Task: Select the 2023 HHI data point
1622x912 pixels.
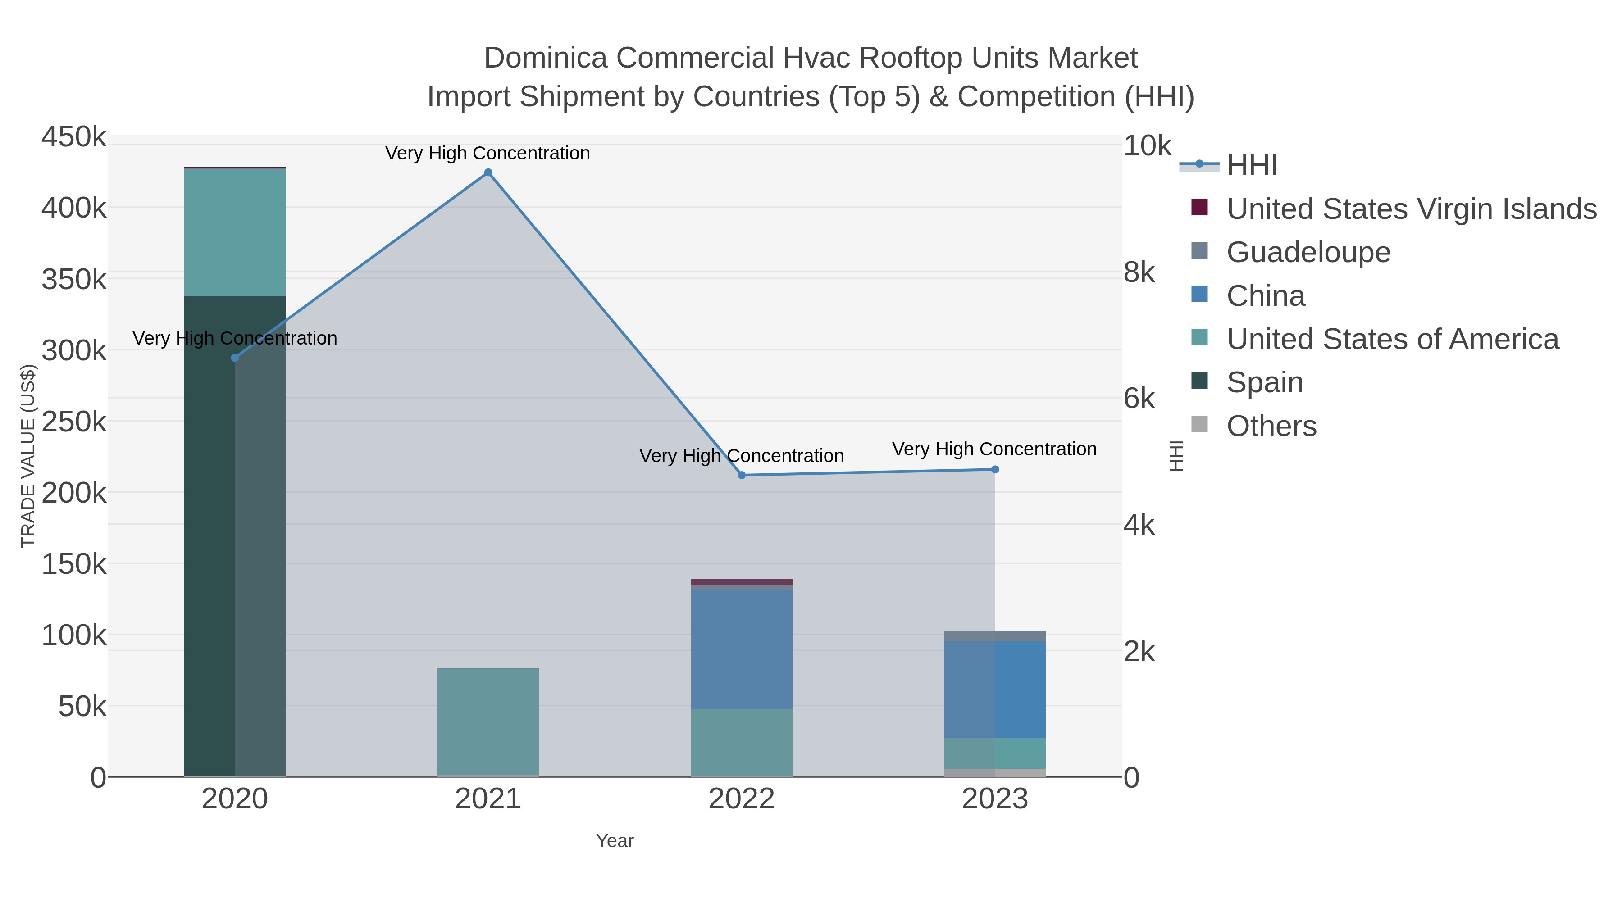Action: 995,470
